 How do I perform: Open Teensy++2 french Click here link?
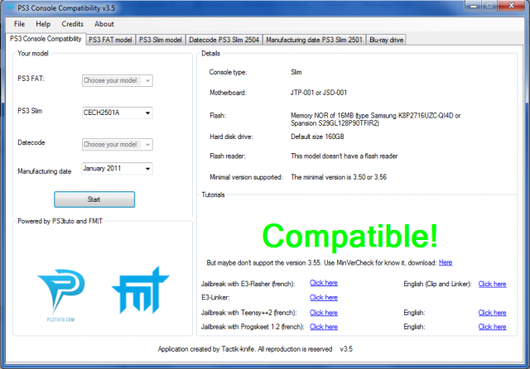pos(324,313)
